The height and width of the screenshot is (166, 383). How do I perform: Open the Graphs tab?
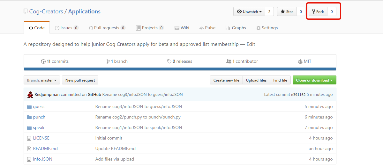click(x=236, y=28)
